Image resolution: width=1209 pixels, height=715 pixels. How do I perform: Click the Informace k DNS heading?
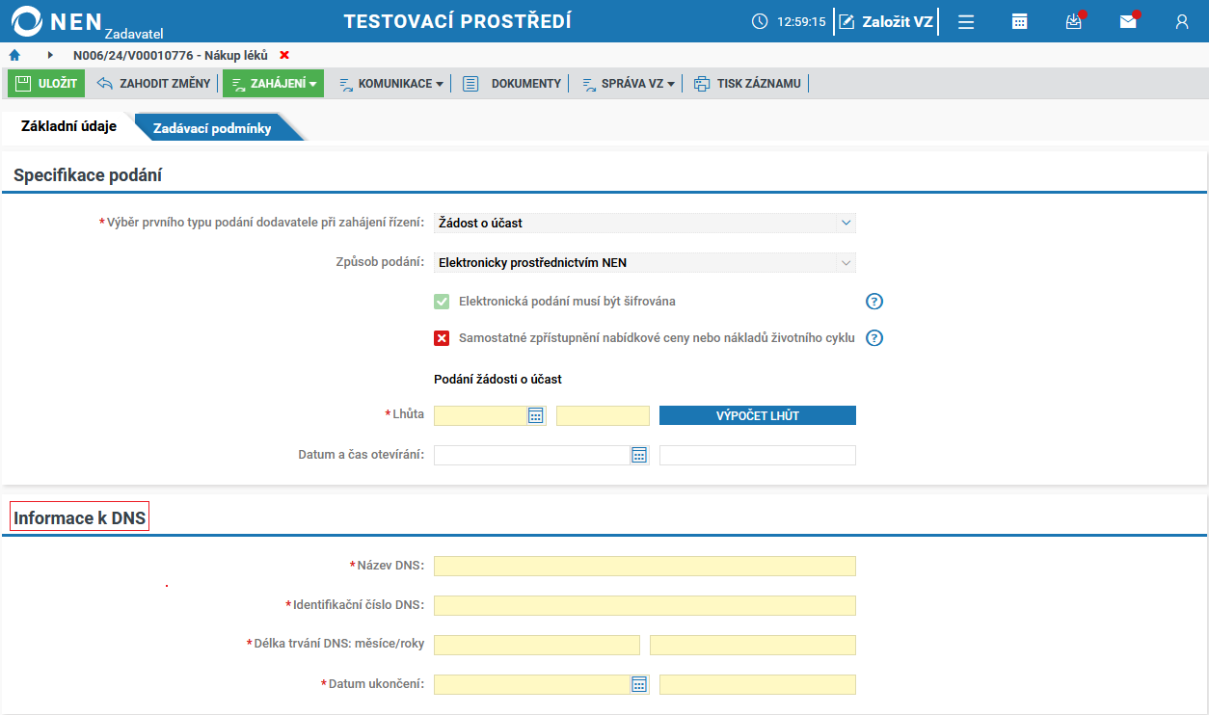coord(80,518)
